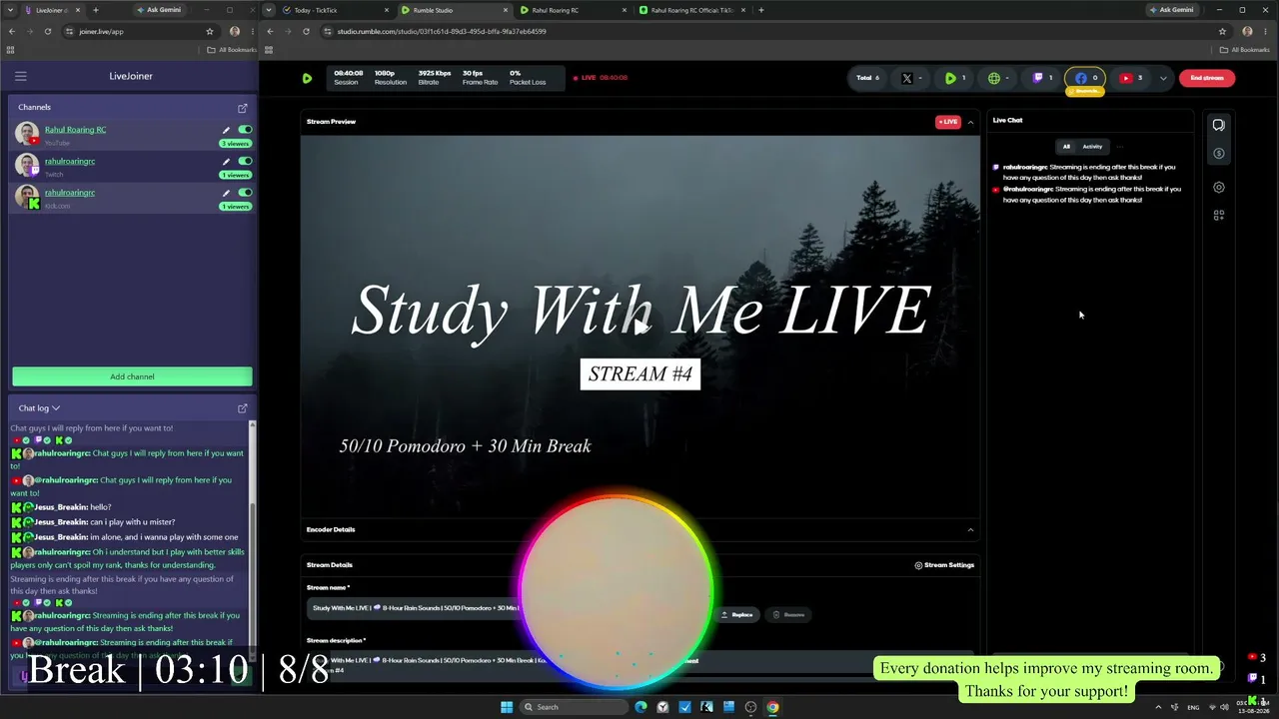
Task: Open Microsoft Edge from the taskbar
Action: click(x=640, y=707)
